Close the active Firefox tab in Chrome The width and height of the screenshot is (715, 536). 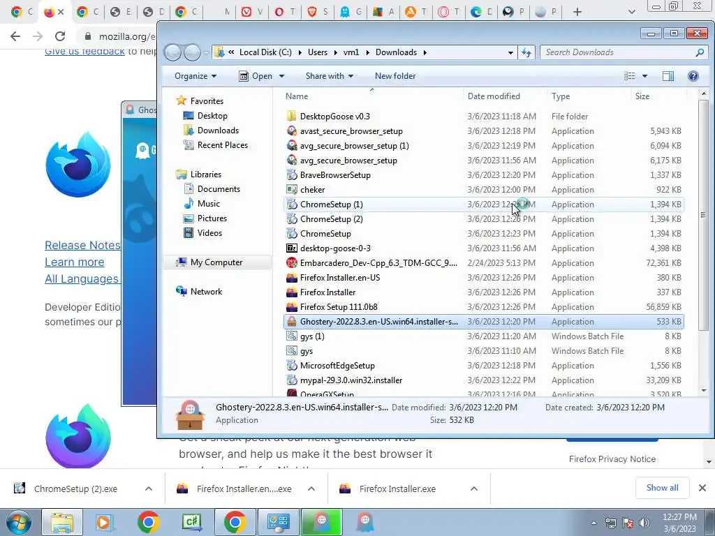[x=61, y=12]
